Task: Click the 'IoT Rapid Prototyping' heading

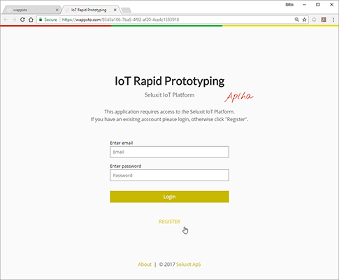Action: (x=169, y=81)
